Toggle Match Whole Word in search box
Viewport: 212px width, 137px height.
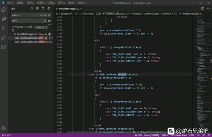45,15
